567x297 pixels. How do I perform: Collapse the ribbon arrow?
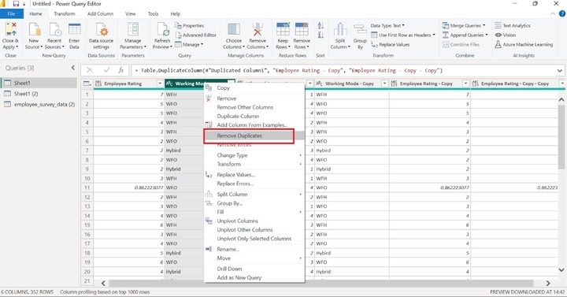click(x=553, y=13)
